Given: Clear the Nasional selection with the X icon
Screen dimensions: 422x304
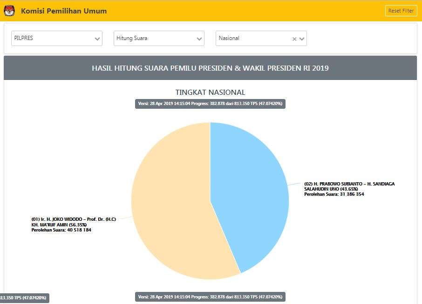Looking at the screenshot, I should click(x=294, y=39).
